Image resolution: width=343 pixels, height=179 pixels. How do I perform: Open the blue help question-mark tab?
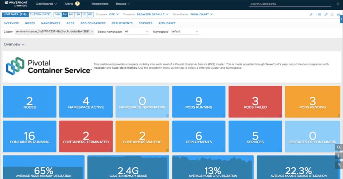(x=341, y=19)
